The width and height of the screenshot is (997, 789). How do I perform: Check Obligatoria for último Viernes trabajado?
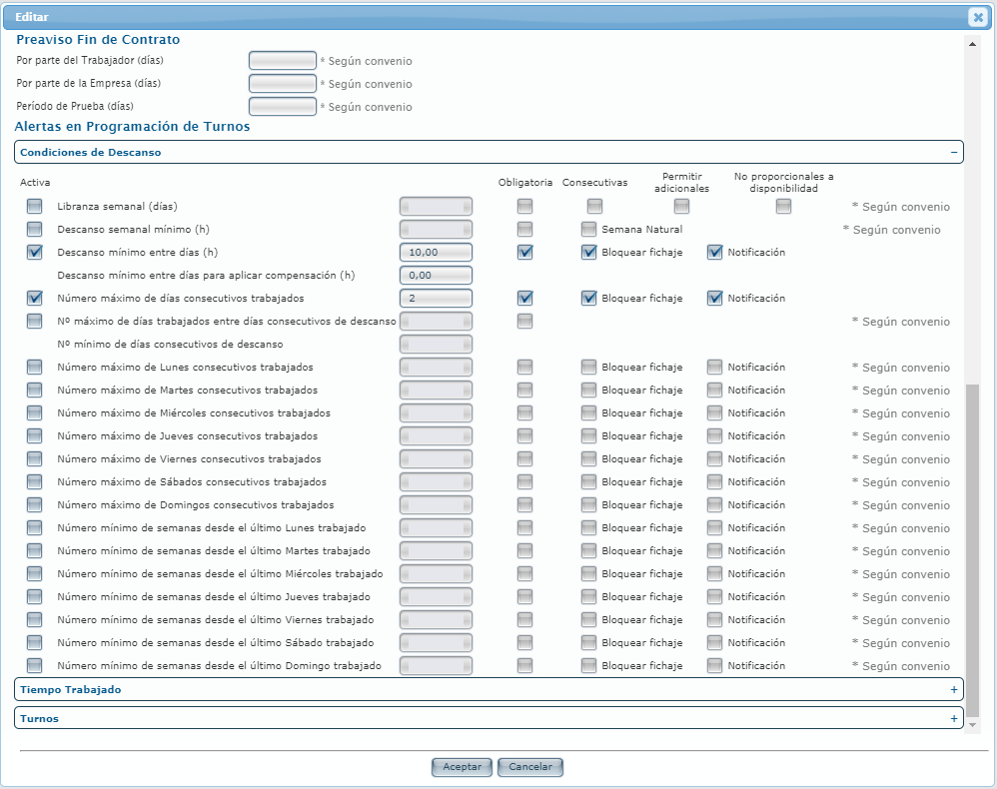pos(524,619)
